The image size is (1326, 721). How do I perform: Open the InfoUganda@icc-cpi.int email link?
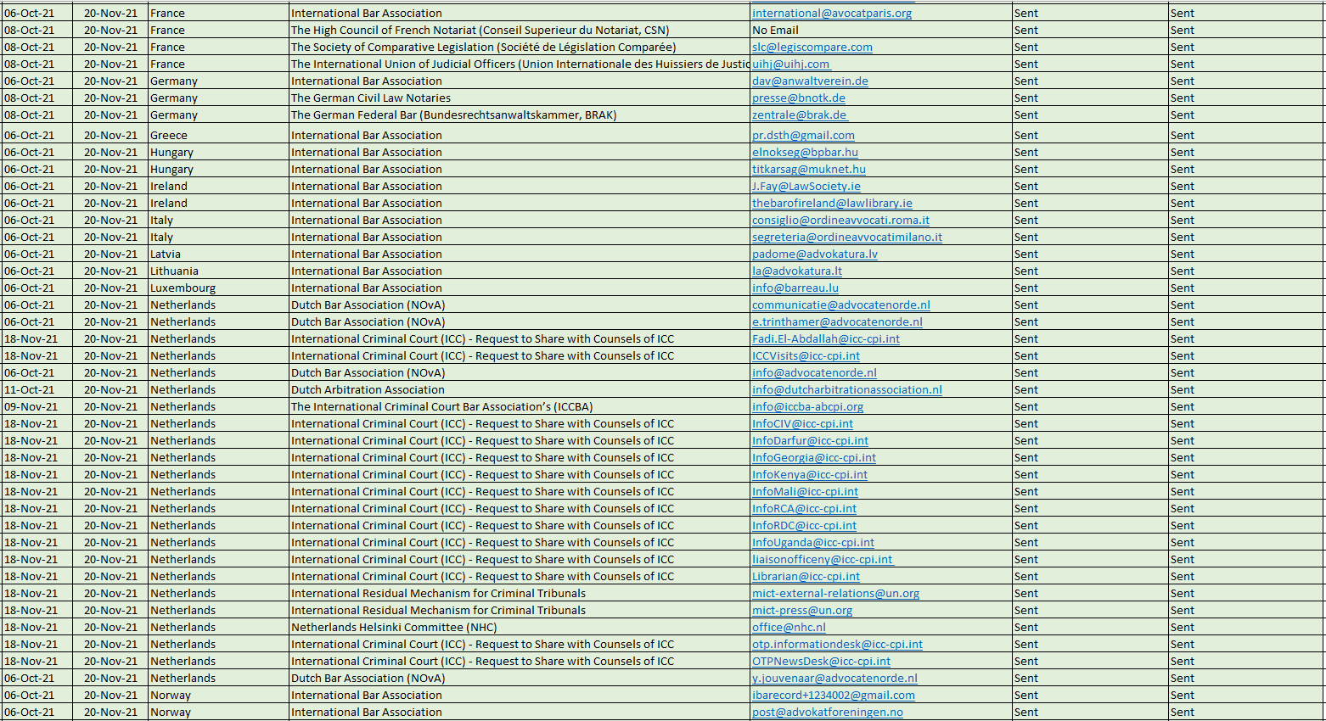click(x=813, y=543)
